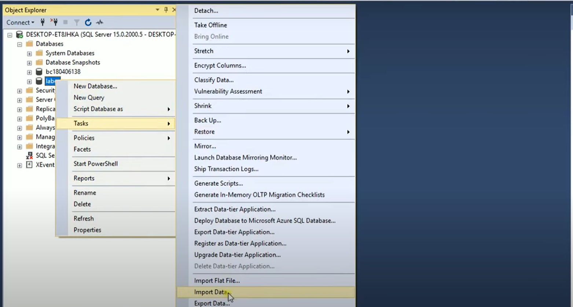Click the bc180406138 database cylinder icon

tap(39, 72)
